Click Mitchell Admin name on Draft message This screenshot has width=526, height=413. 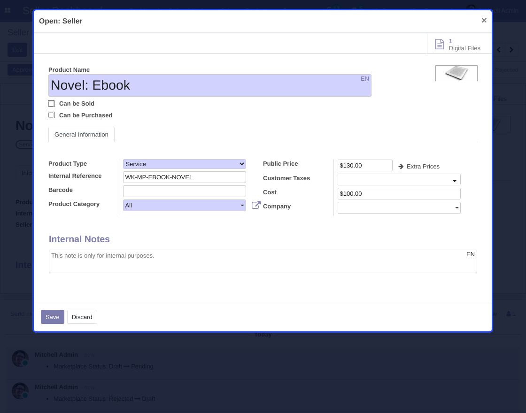56,387
